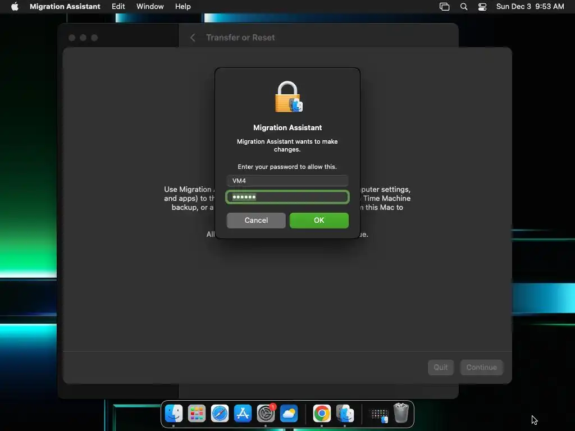The height and width of the screenshot is (431, 575).
Task: Open the Edit menu
Action: click(x=118, y=7)
